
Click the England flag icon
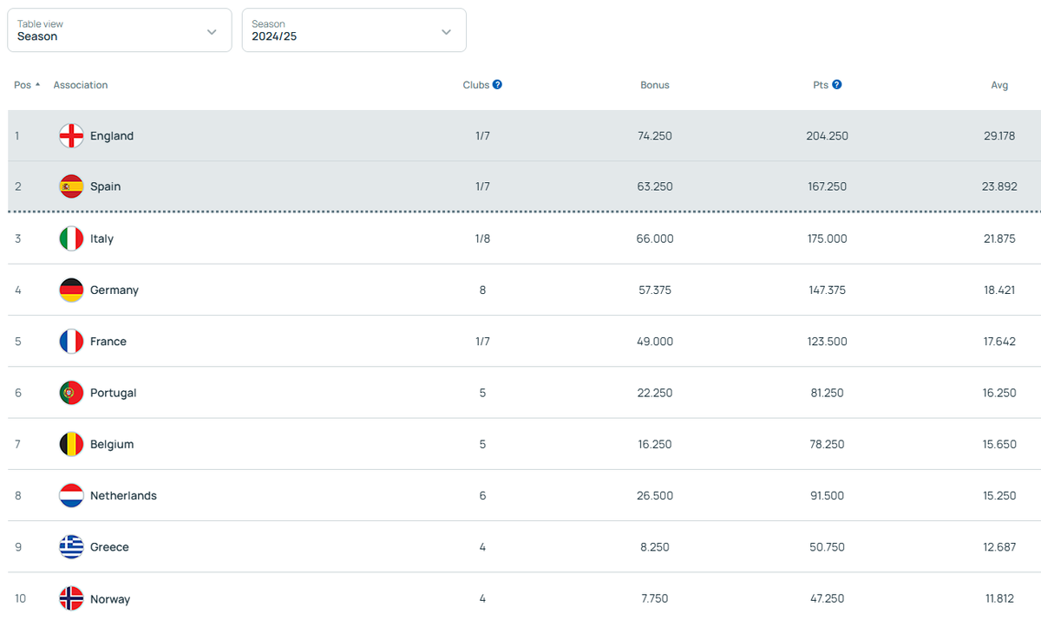click(x=71, y=136)
